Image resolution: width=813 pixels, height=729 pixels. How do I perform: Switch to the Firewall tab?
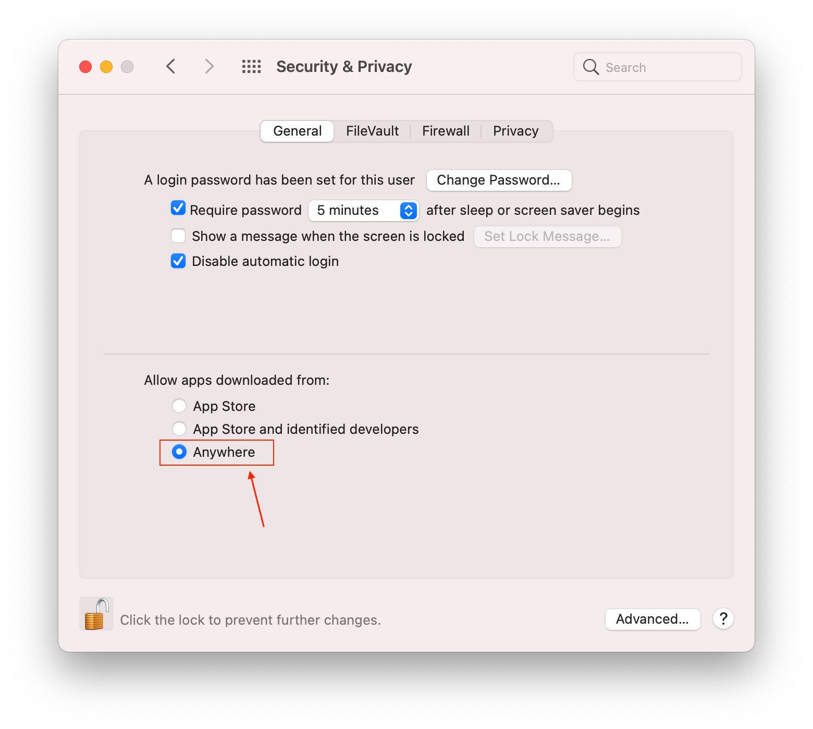point(446,131)
